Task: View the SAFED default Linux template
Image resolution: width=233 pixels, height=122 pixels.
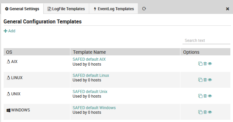Action: tap(210, 80)
